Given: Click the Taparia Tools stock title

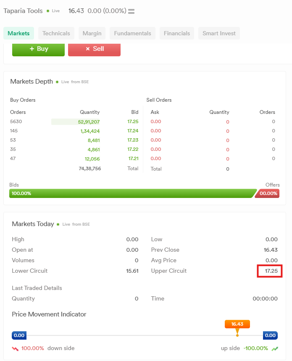Looking at the screenshot, I should (23, 11).
